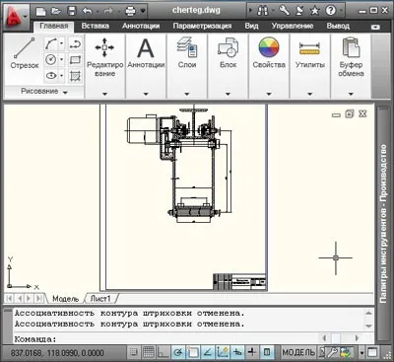The height and width of the screenshot is (362, 394).
Task: Toggle object snap tracking in status bar
Action: (x=208, y=352)
